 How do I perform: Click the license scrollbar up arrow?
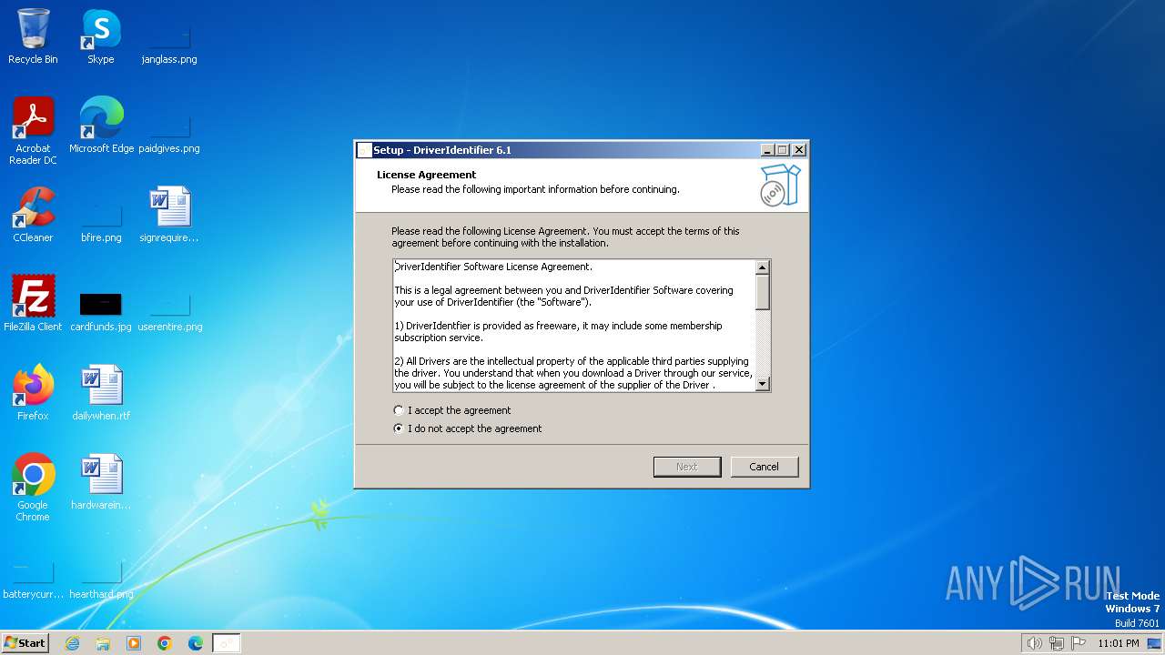763,267
